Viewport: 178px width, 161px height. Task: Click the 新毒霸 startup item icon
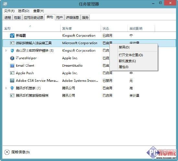(x=12, y=35)
